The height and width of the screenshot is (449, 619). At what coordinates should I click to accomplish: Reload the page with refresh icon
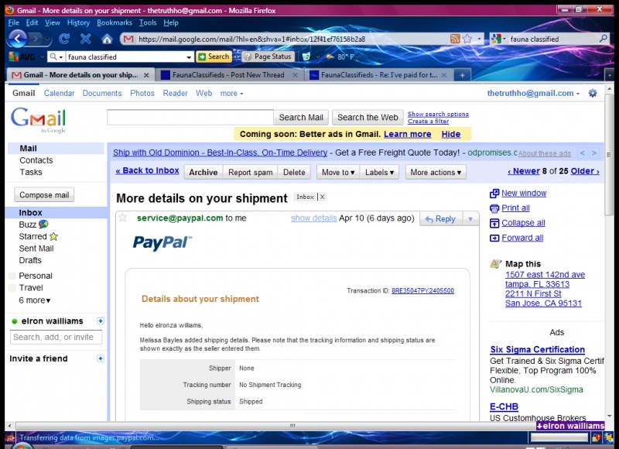tap(64, 39)
